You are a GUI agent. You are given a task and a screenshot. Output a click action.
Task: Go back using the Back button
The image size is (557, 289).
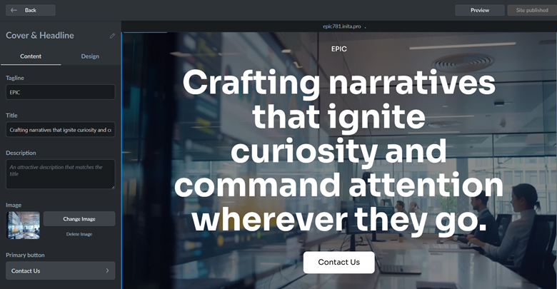point(31,10)
